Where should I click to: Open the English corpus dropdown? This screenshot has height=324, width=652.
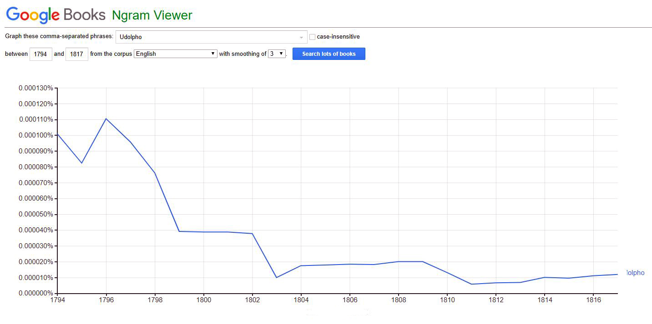(175, 54)
